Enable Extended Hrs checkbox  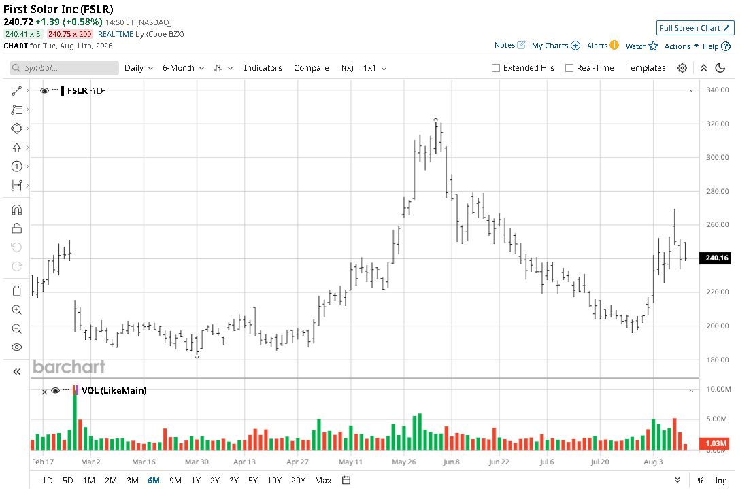[496, 68]
